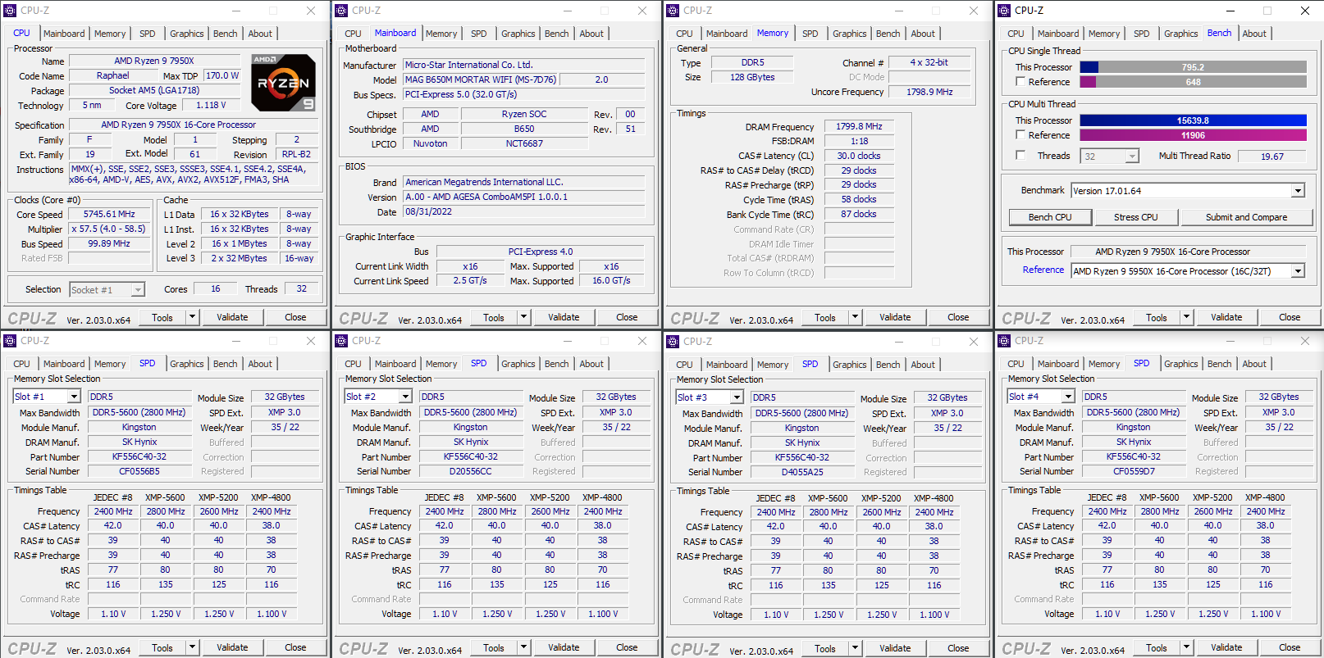Click the Submit and Compare button

click(x=1246, y=217)
